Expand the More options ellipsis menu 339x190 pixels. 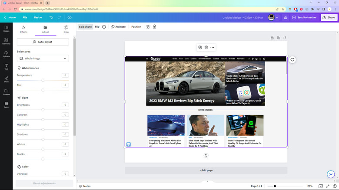coord(212,47)
